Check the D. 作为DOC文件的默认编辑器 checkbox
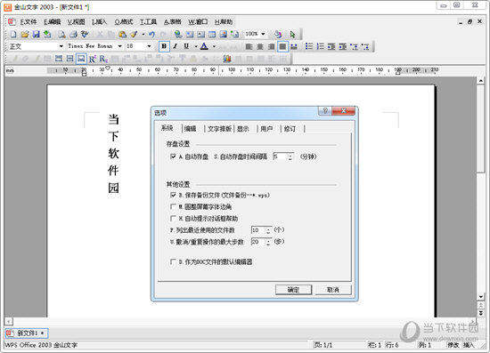 point(173,261)
